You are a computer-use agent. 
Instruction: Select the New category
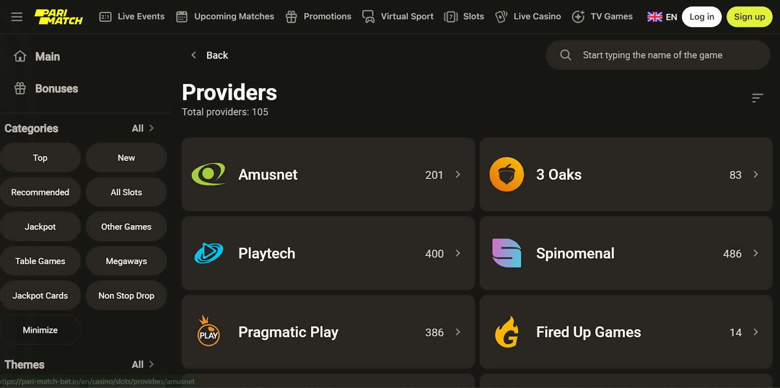tap(126, 157)
